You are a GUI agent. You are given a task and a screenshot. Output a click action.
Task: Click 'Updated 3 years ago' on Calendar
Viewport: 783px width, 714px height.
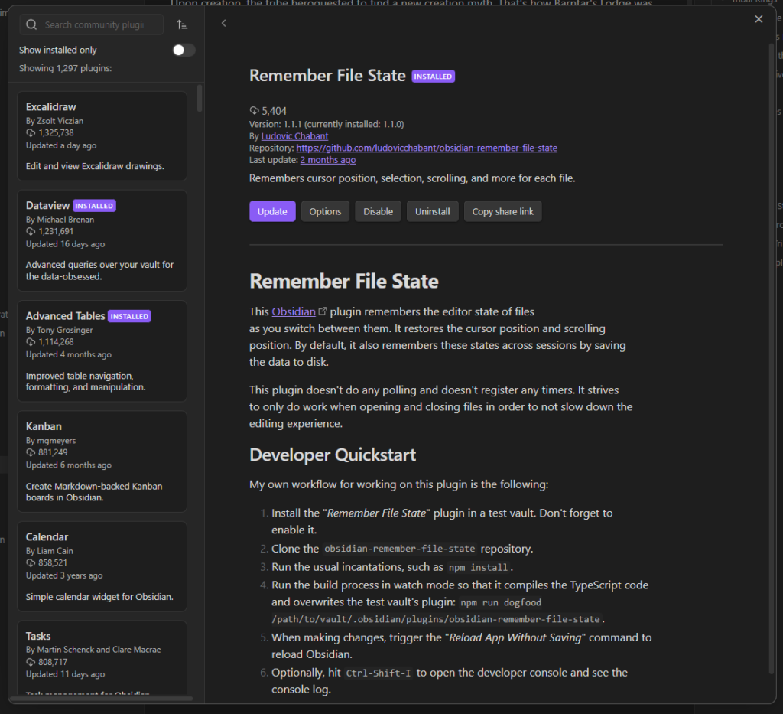coord(64,575)
